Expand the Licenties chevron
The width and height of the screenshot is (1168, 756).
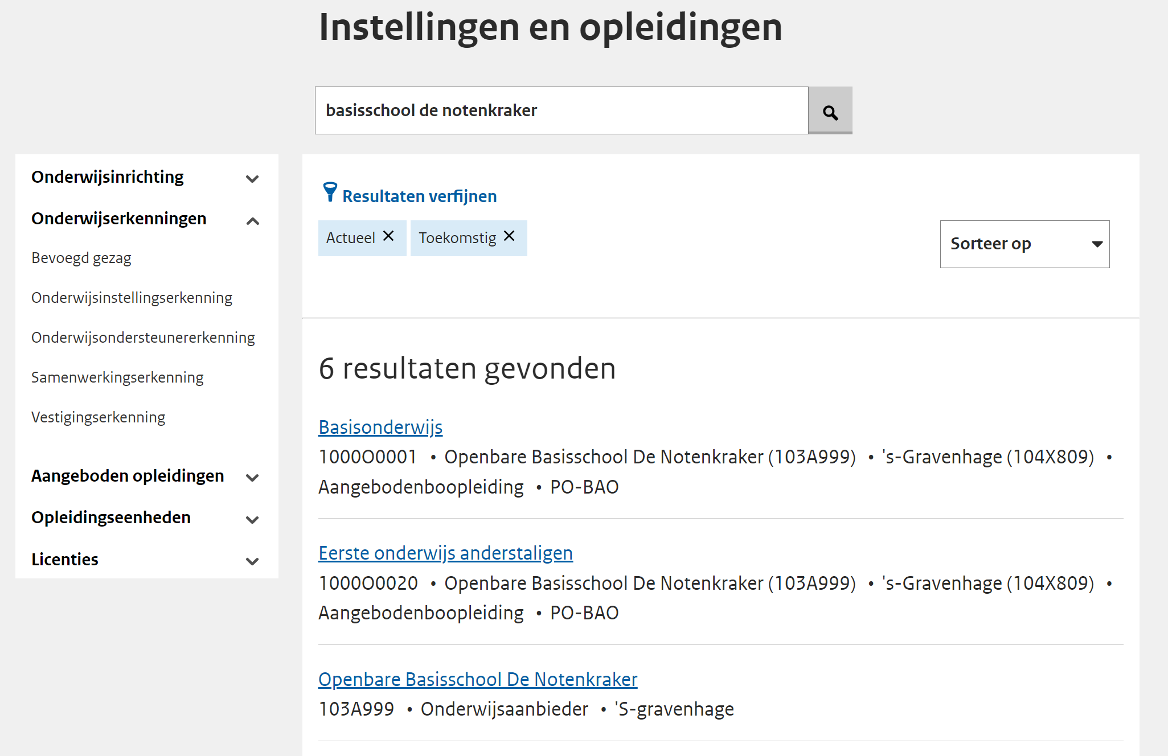coord(252,561)
